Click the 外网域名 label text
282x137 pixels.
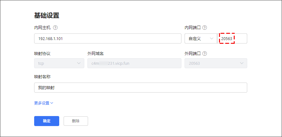coord(96,53)
